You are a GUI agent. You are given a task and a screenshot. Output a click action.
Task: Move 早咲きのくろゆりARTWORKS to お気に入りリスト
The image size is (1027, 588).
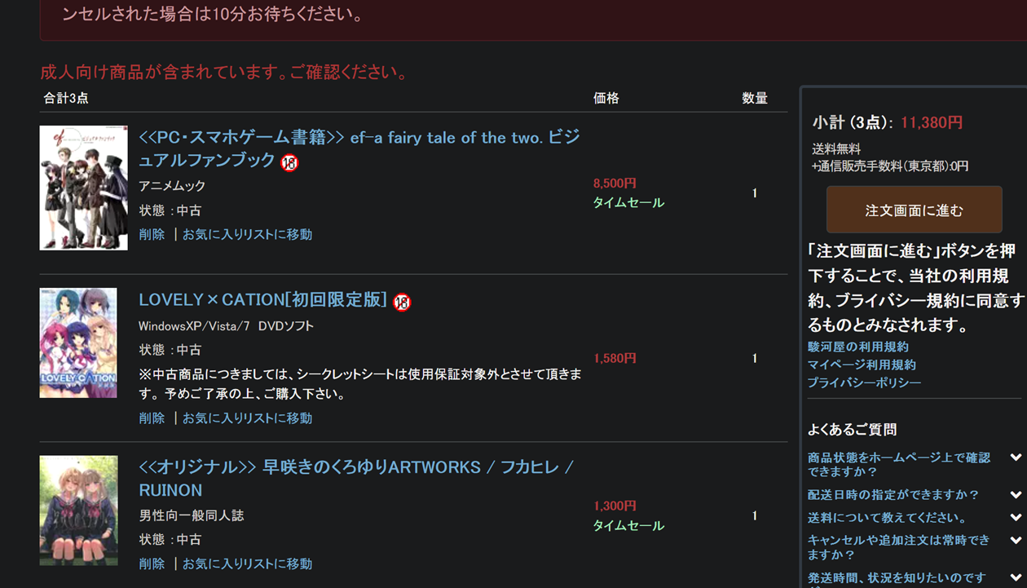247,564
